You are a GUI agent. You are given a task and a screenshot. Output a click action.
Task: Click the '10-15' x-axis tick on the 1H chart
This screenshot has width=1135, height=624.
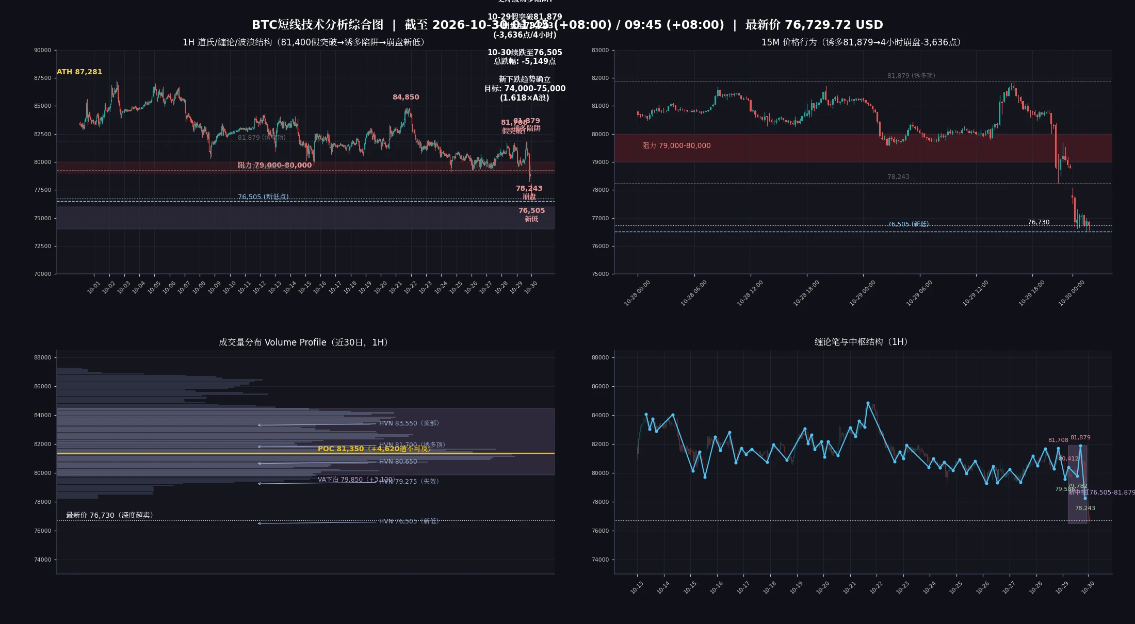click(x=304, y=287)
